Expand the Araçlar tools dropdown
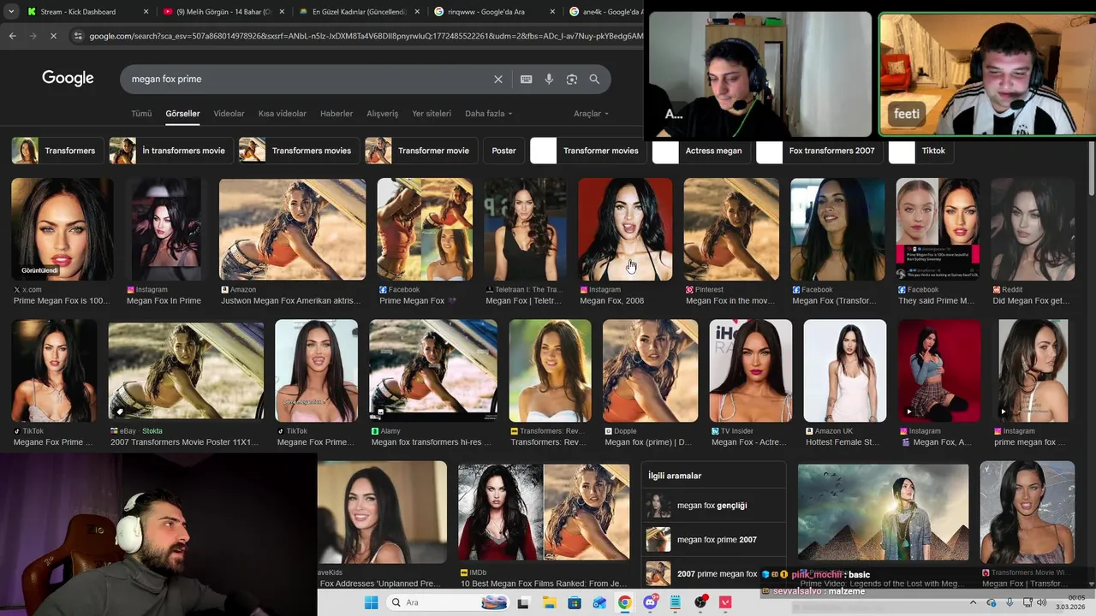The height and width of the screenshot is (616, 1096). pos(592,114)
